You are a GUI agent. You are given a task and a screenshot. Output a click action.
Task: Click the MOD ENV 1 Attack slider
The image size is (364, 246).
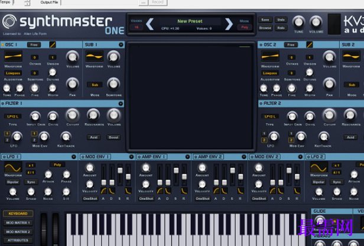(103, 174)
